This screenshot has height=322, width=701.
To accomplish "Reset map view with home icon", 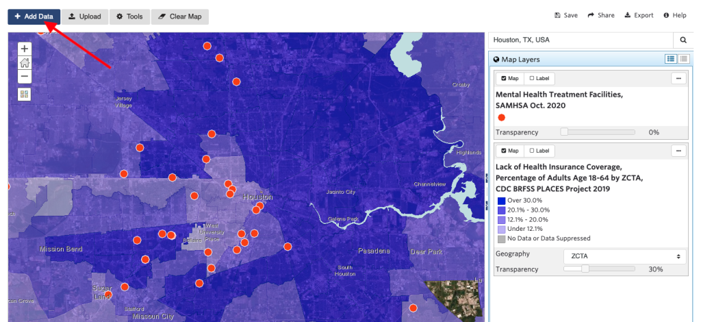I will point(25,62).
